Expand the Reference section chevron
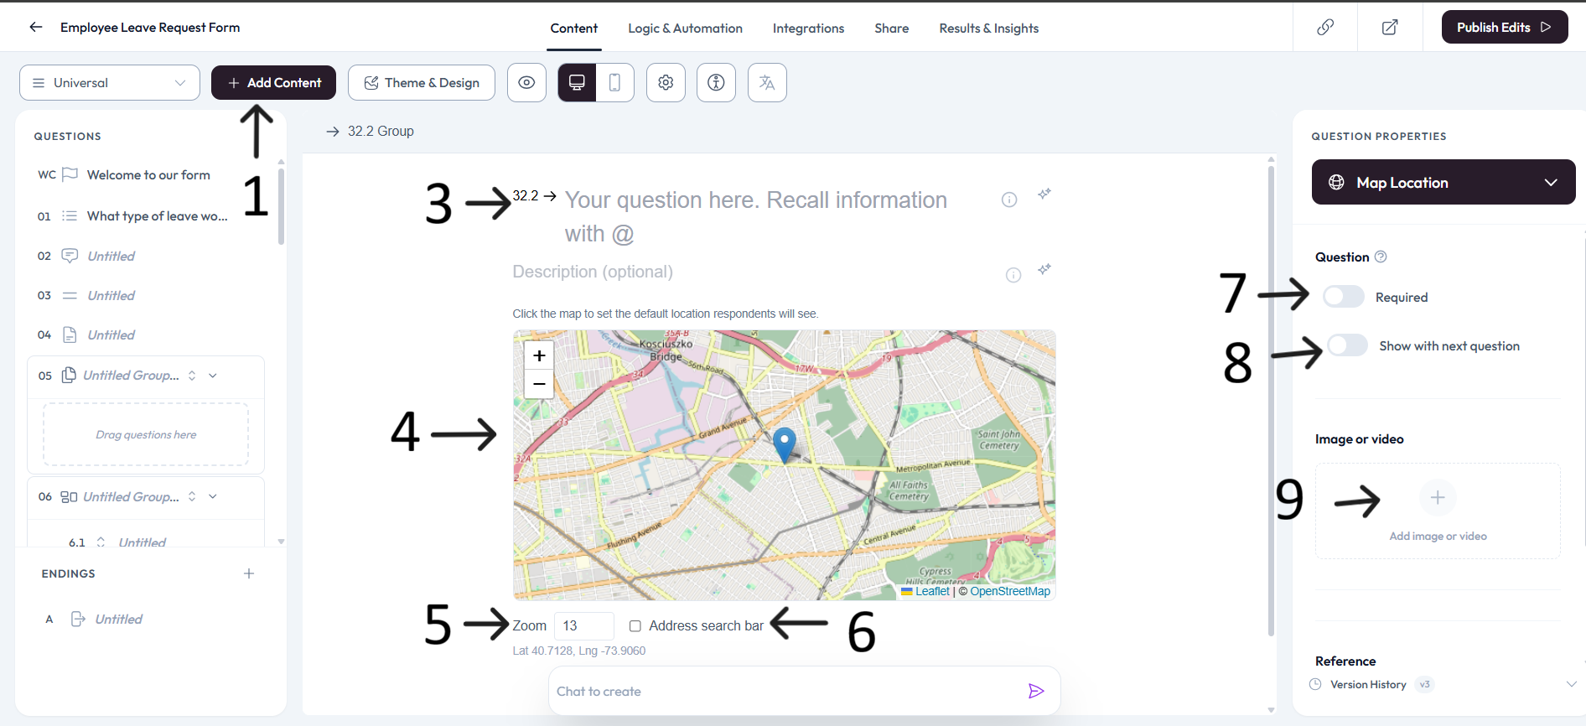The height and width of the screenshot is (726, 1586). pyautogui.click(x=1571, y=684)
